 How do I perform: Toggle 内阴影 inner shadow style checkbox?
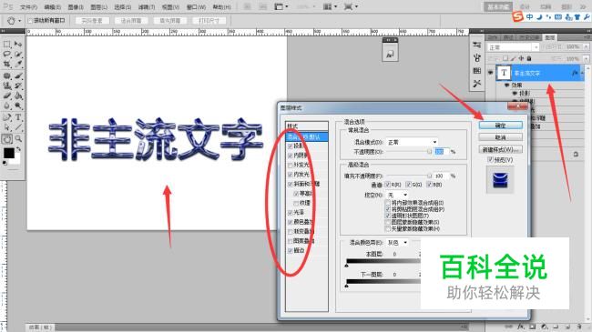[290, 156]
